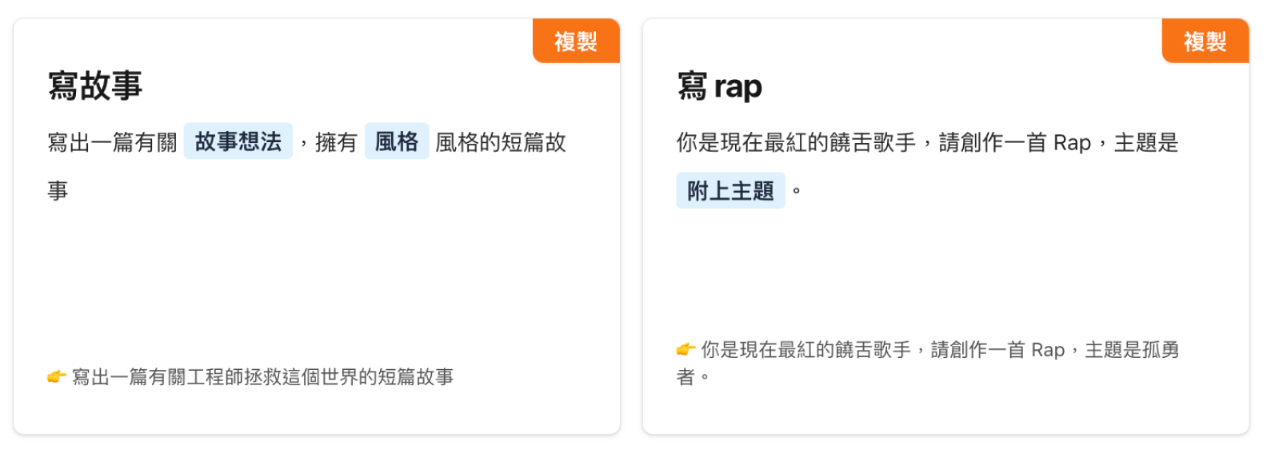
Task: Click the text 寫出一篇有關 in story prompt
Action: coord(112,142)
